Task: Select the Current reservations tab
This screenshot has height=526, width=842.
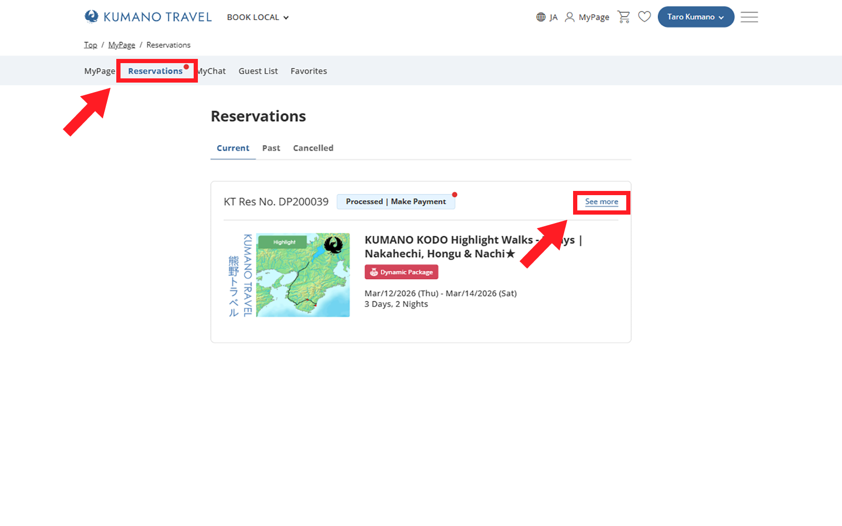Action: pos(233,148)
